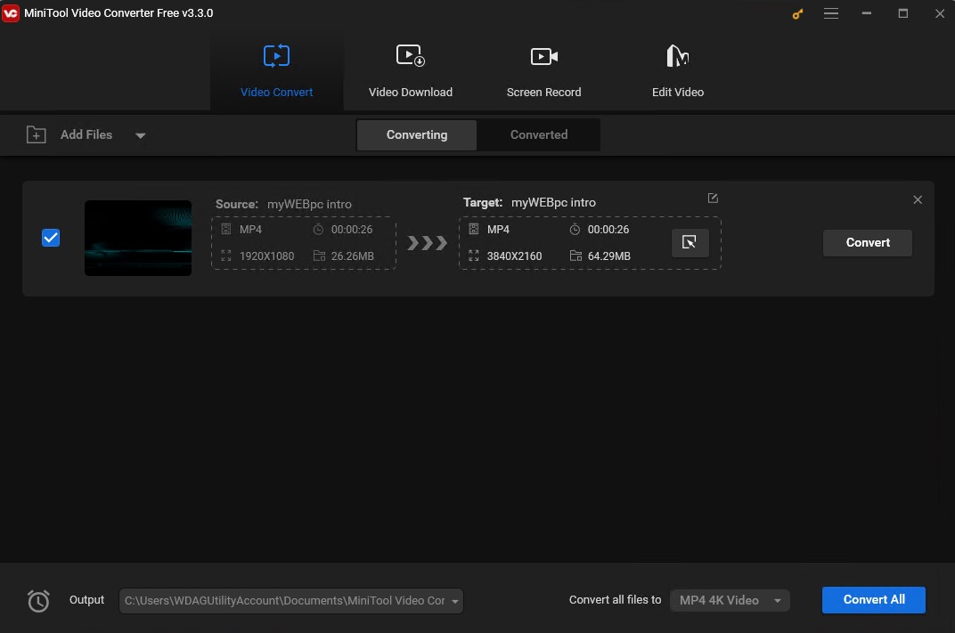Screen dimensions: 955x633
Task: Click target resolution 3840X2160
Action: [x=514, y=256]
